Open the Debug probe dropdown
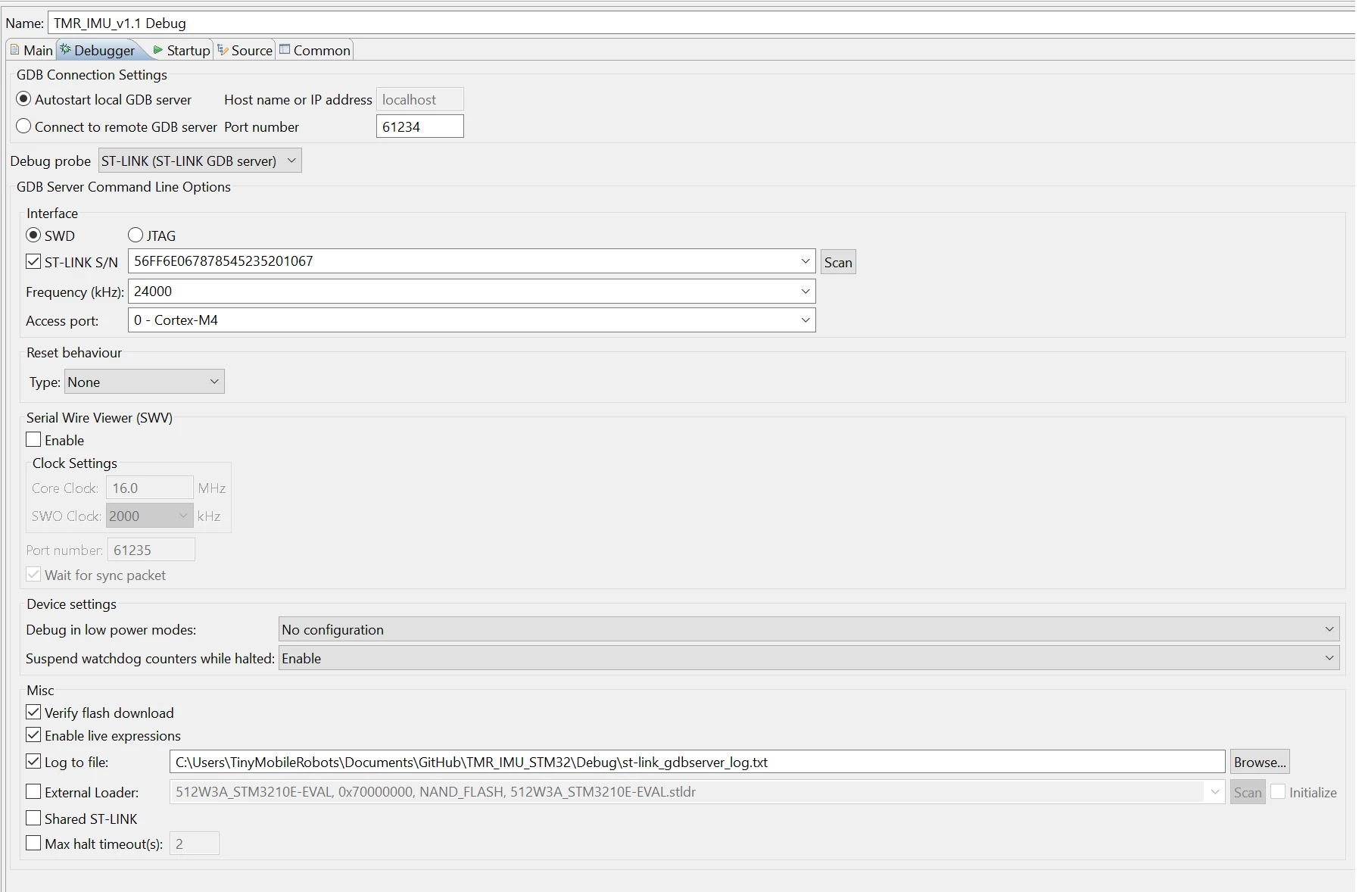1365x892 pixels. tap(200, 161)
